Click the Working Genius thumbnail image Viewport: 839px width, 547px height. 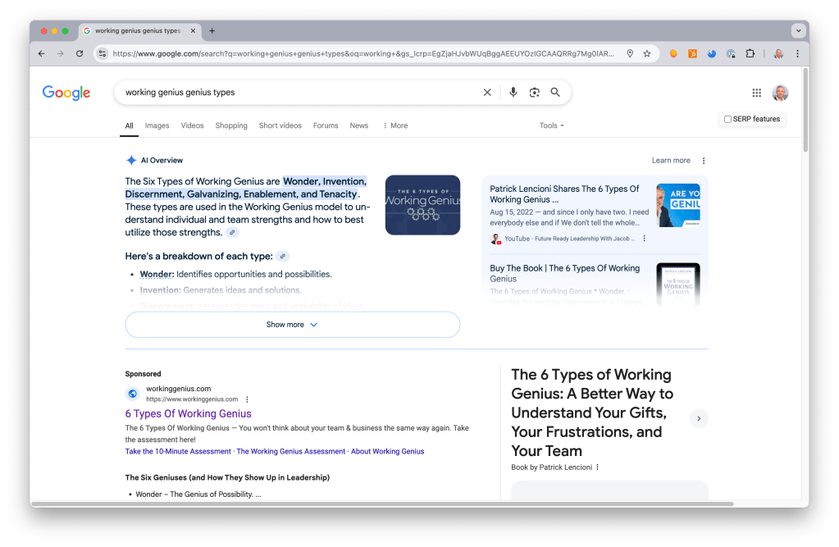click(422, 205)
